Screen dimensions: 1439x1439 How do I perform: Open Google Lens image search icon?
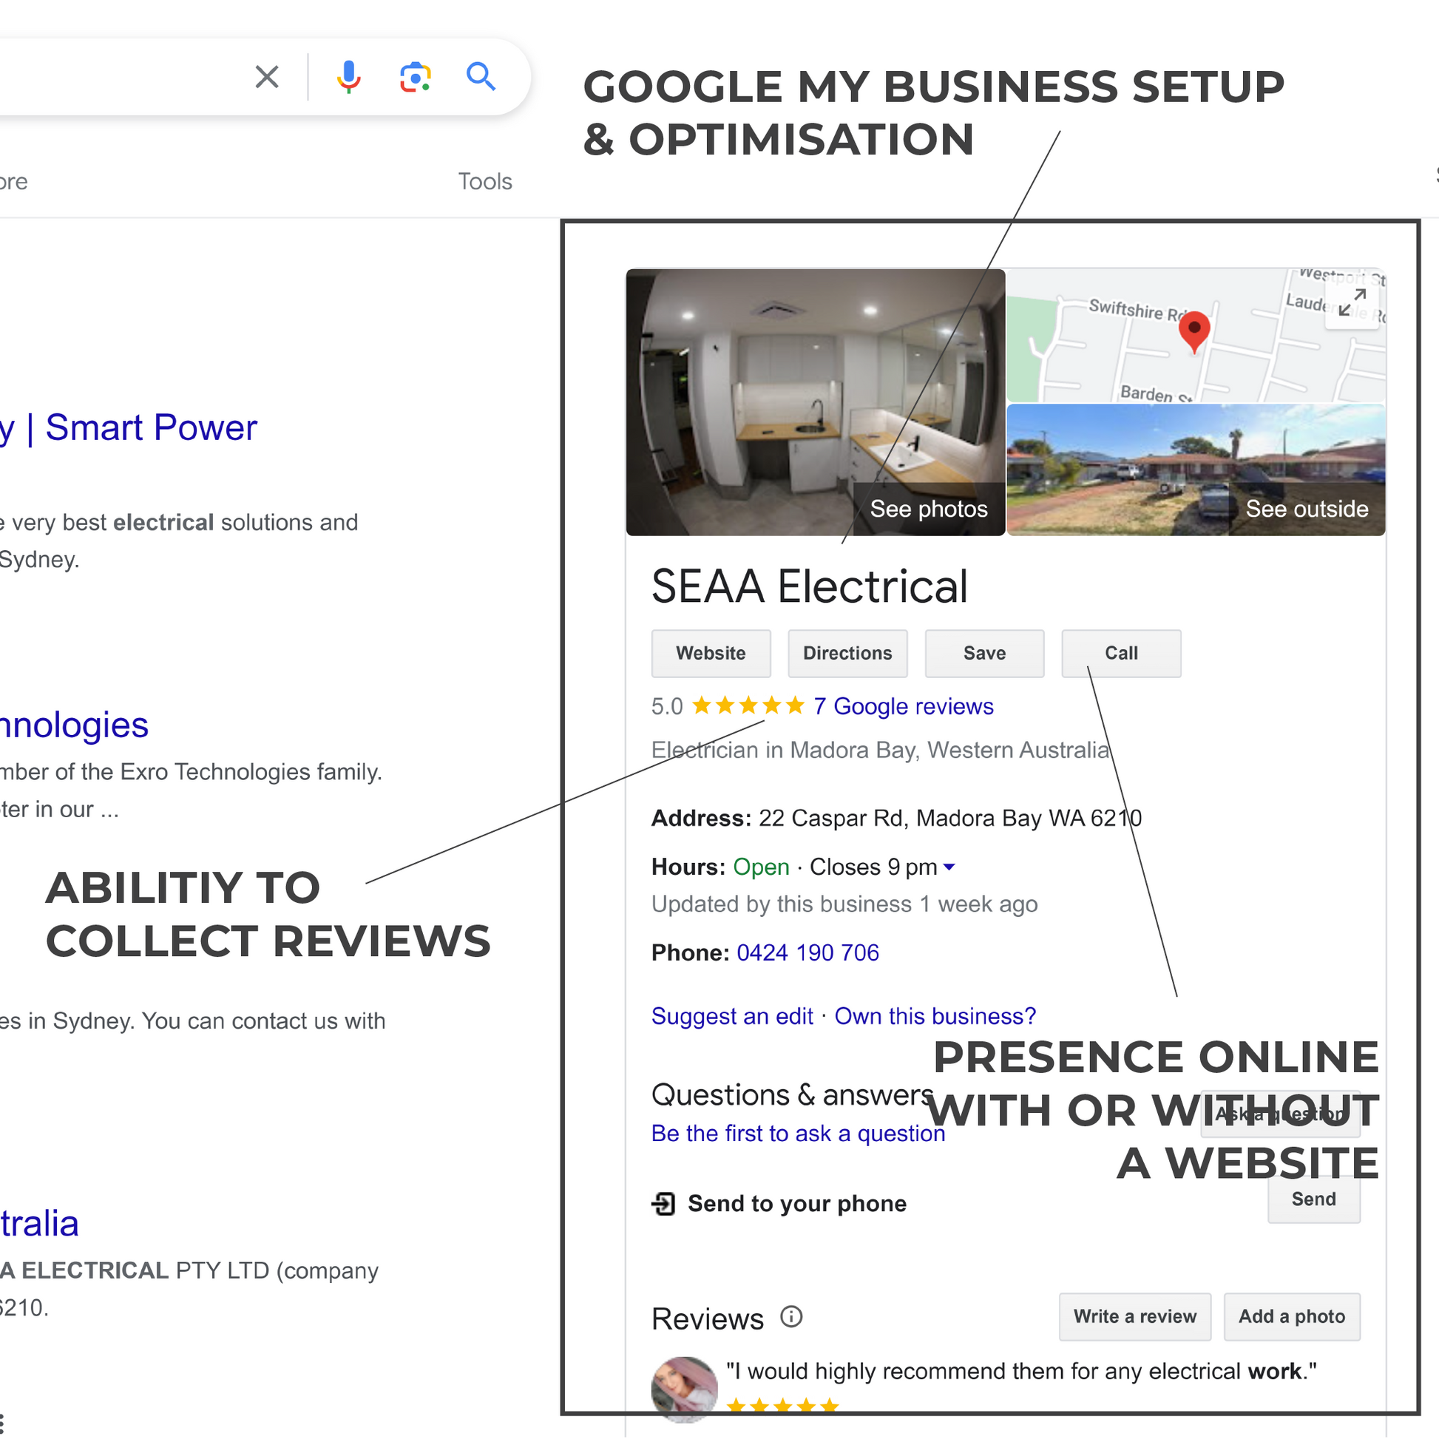click(x=415, y=77)
